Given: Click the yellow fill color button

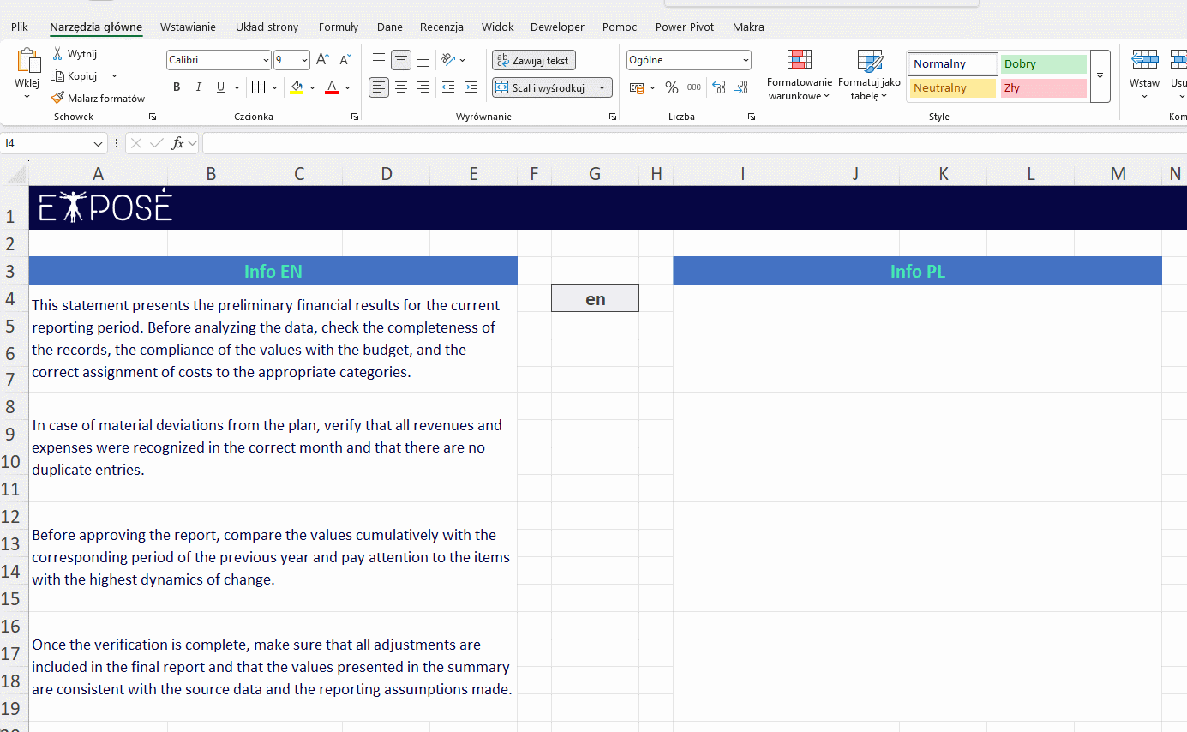Looking at the screenshot, I should (x=297, y=87).
